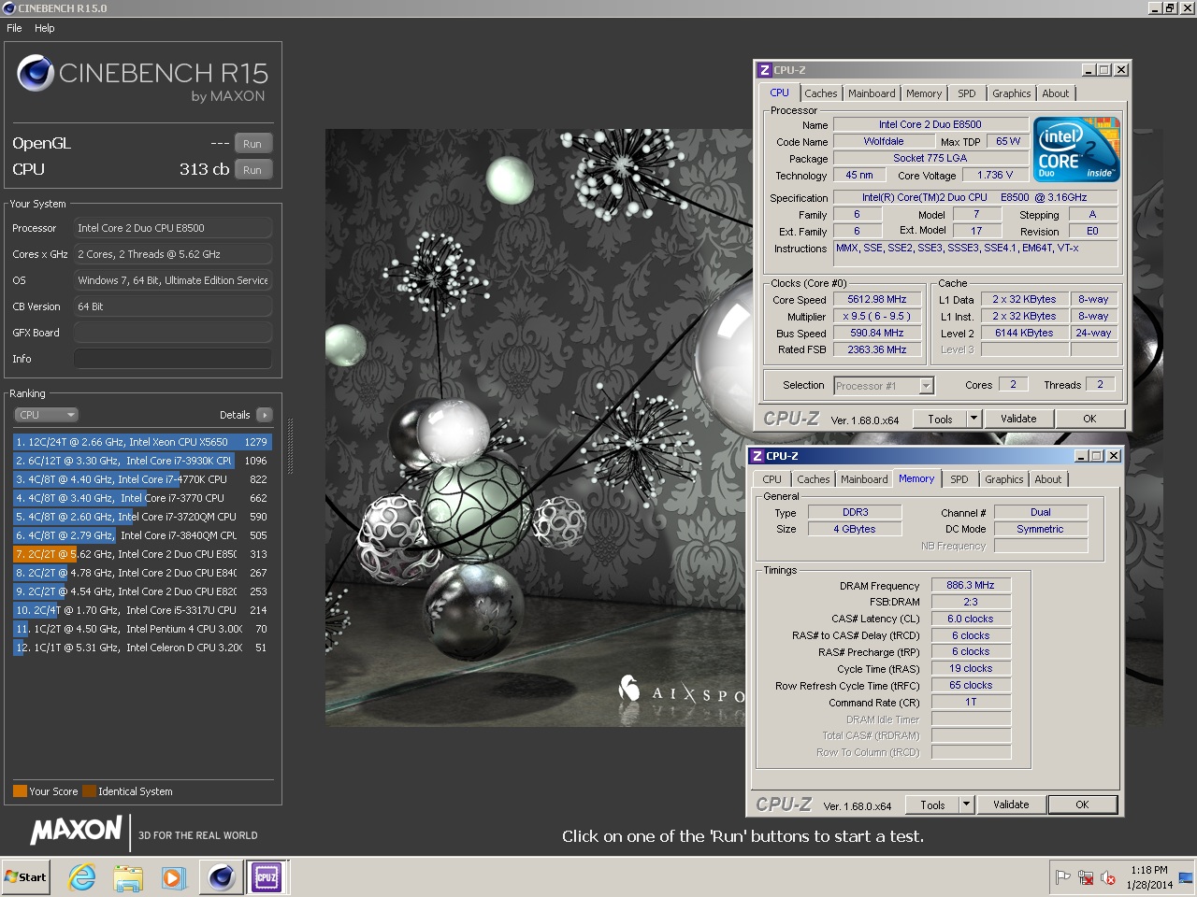Click the network status tray icon
Image resolution: width=1197 pixels, height=897 pixels.
[x=1086, y=877]
